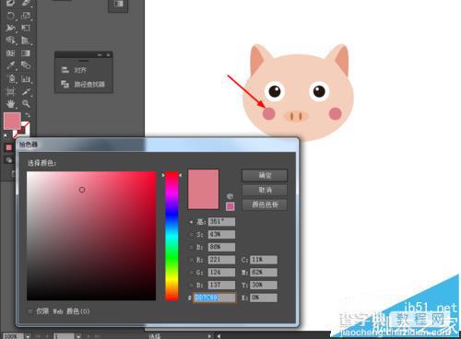Select the Shape Builder tool

[x=11, y=41]
